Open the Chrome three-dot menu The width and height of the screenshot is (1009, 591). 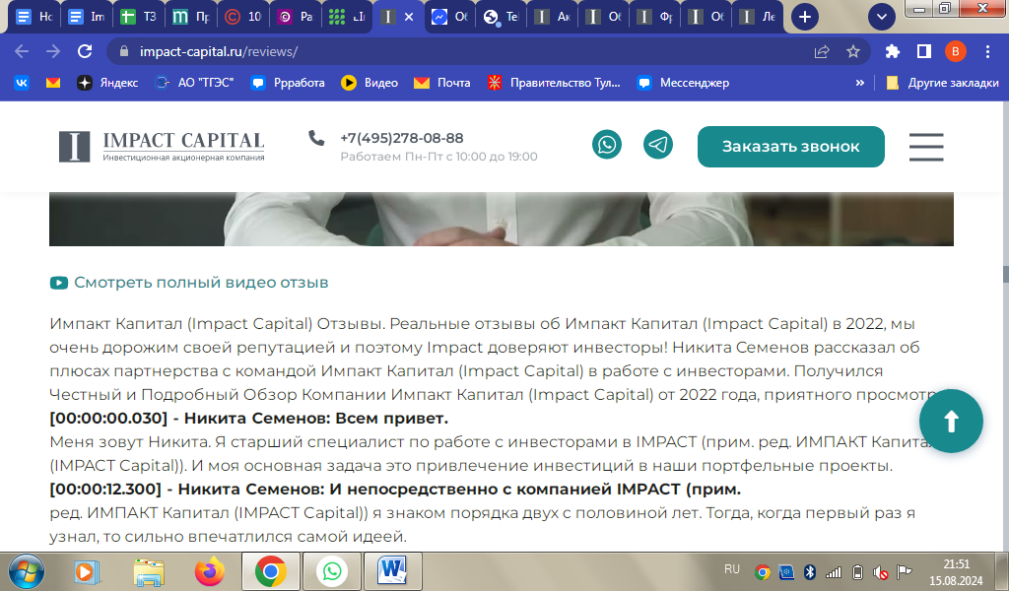(987, 51)
